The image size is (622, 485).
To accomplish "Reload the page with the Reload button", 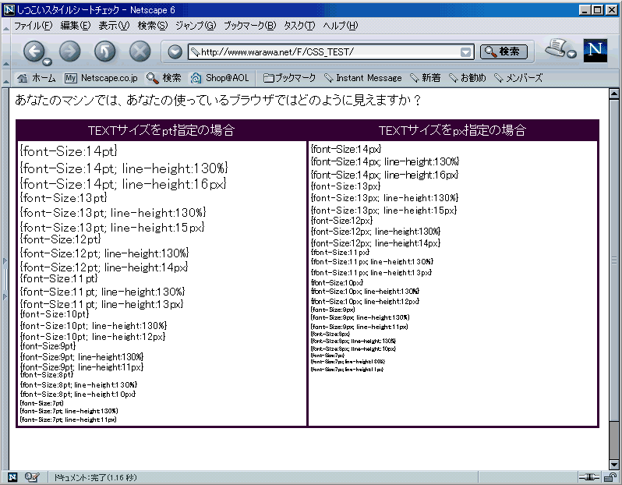I will tap(105, 51).
